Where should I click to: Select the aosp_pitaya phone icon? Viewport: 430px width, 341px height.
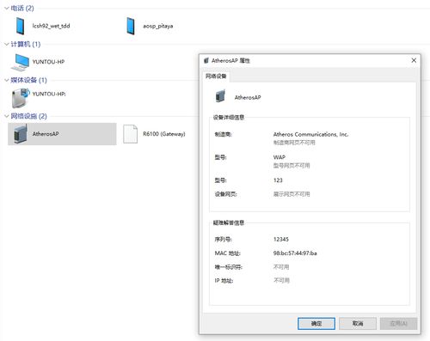tap(131, 26)
